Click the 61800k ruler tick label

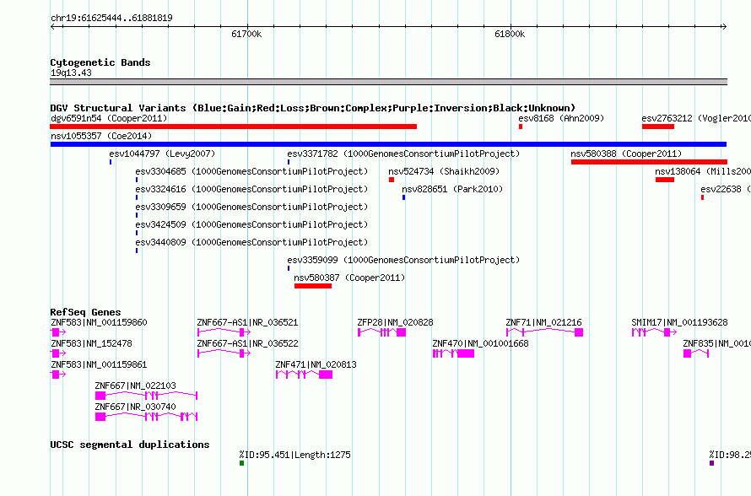(x=510, y=34)
